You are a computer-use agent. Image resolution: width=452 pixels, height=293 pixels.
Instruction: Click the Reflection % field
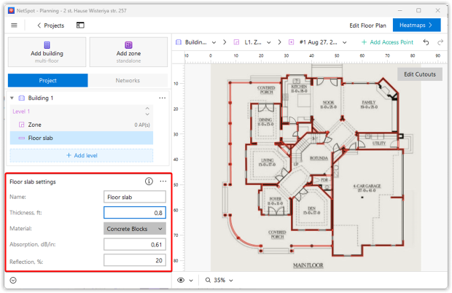coord(135,260)
